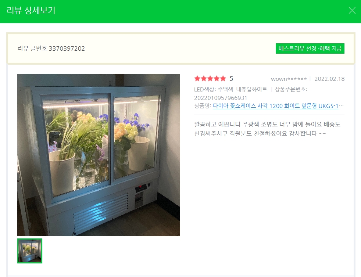Click the review number 3370397202
Screen dimensions: 361x277
[67, 48]
